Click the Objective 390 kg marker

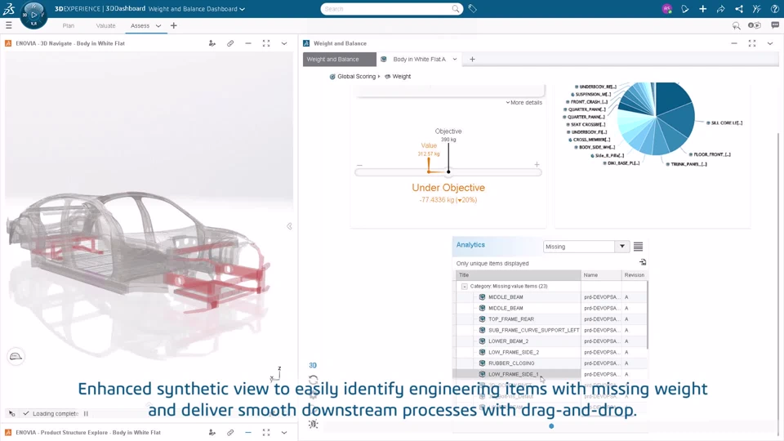coord(448,171)
